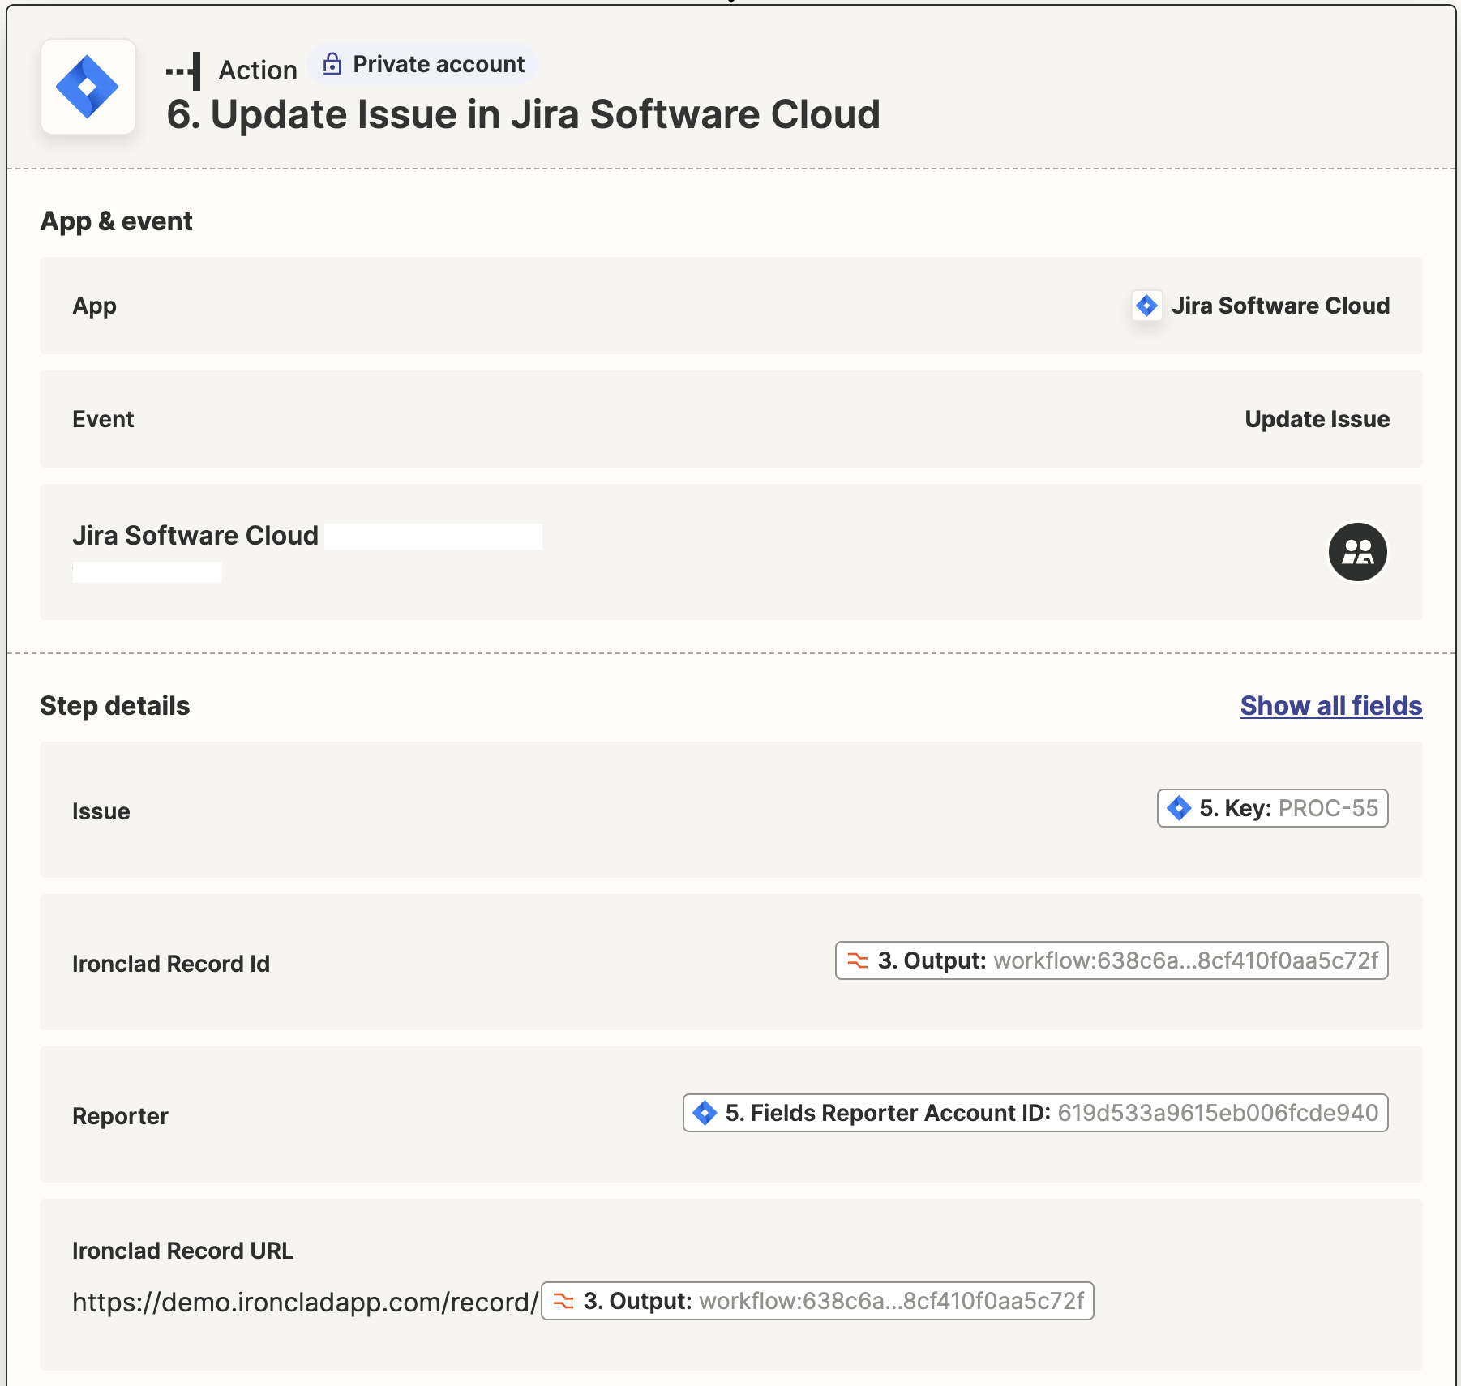
Task: Click the Action step type icon
Action: click(183, 71)
